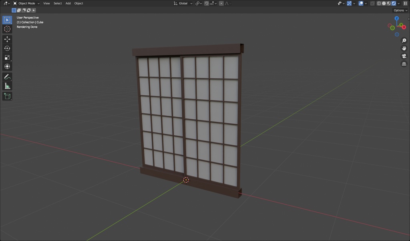The width and height of the screenshot is (410, 241).
Task: Switch to Material Preview shading
Action: coord(389,3)
